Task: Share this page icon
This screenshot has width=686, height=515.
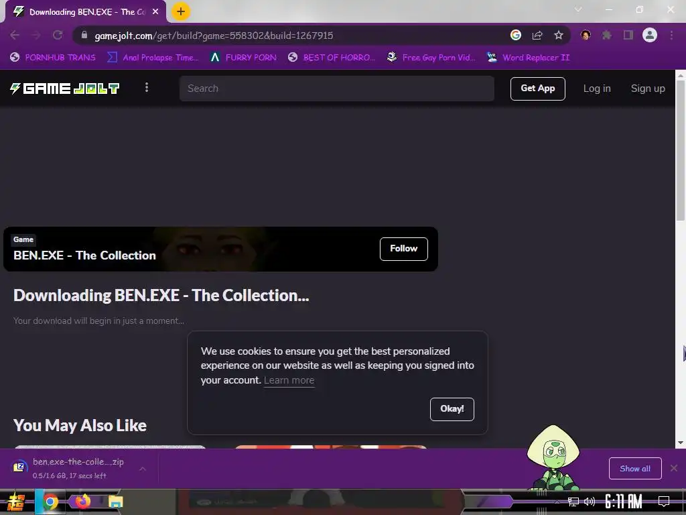Action: pyautogui.click(x=537, y=35)
